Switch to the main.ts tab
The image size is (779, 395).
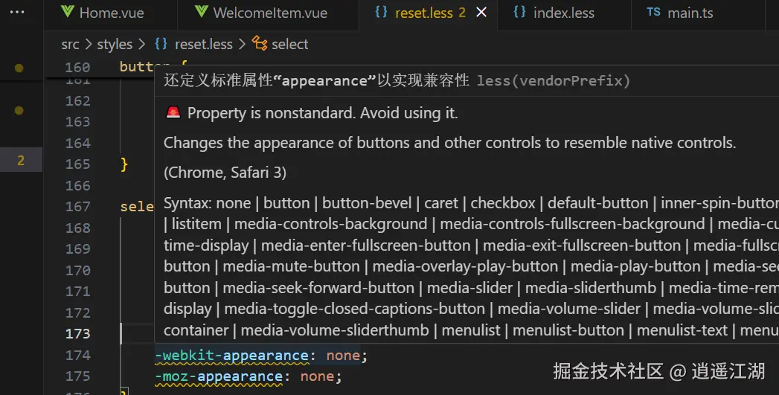690,13
